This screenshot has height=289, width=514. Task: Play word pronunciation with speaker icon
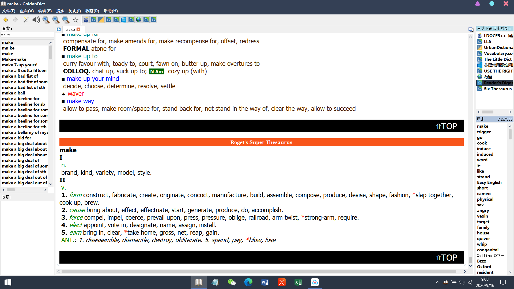coord(36,20)
